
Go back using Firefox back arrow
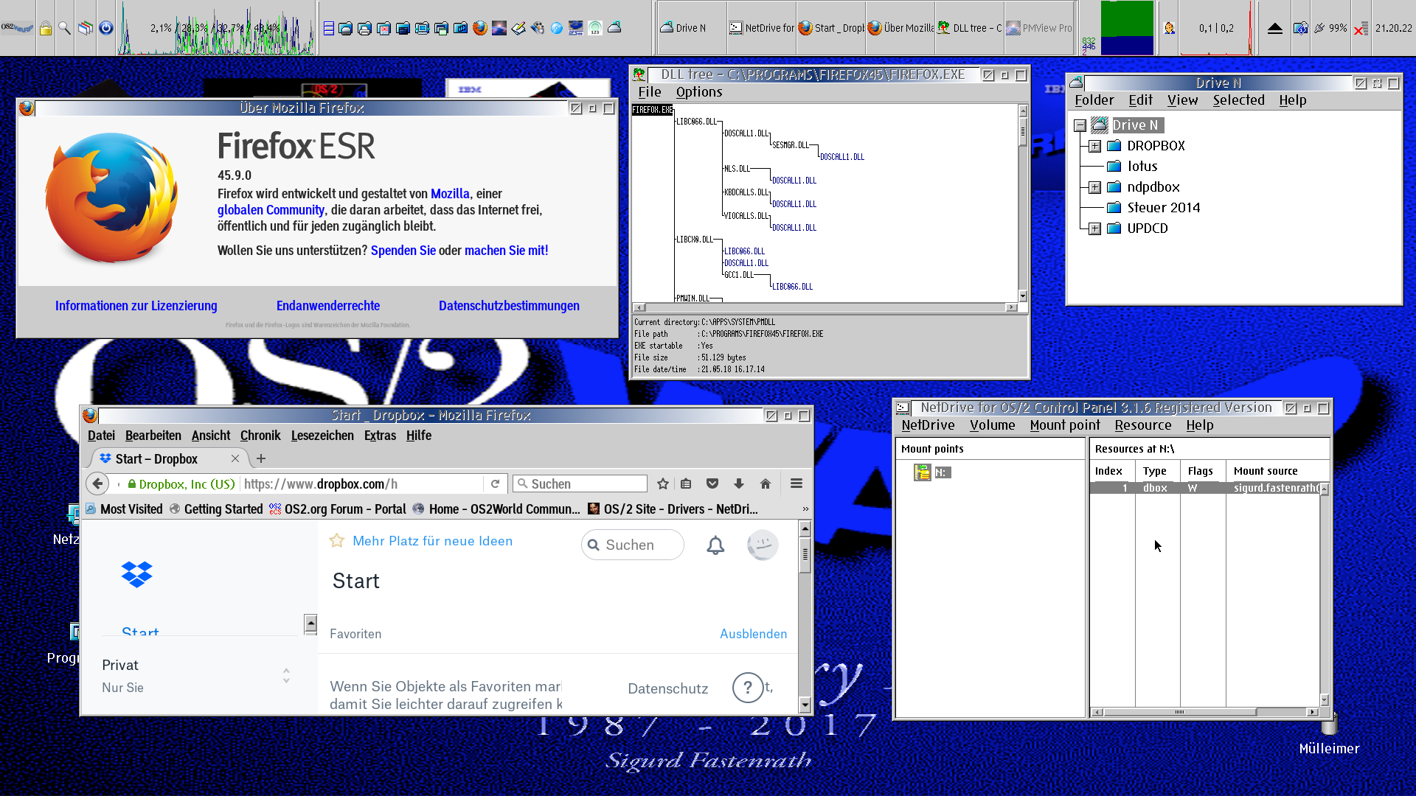click(97, 483)
